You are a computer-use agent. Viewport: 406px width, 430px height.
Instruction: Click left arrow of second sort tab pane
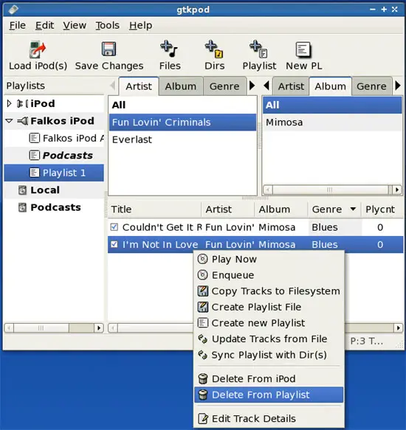(266, 86)
